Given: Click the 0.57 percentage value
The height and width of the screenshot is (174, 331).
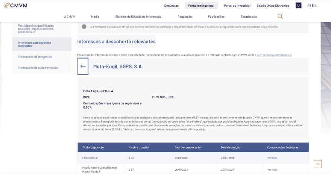Looking at the screenshot, I should [131, 170].
